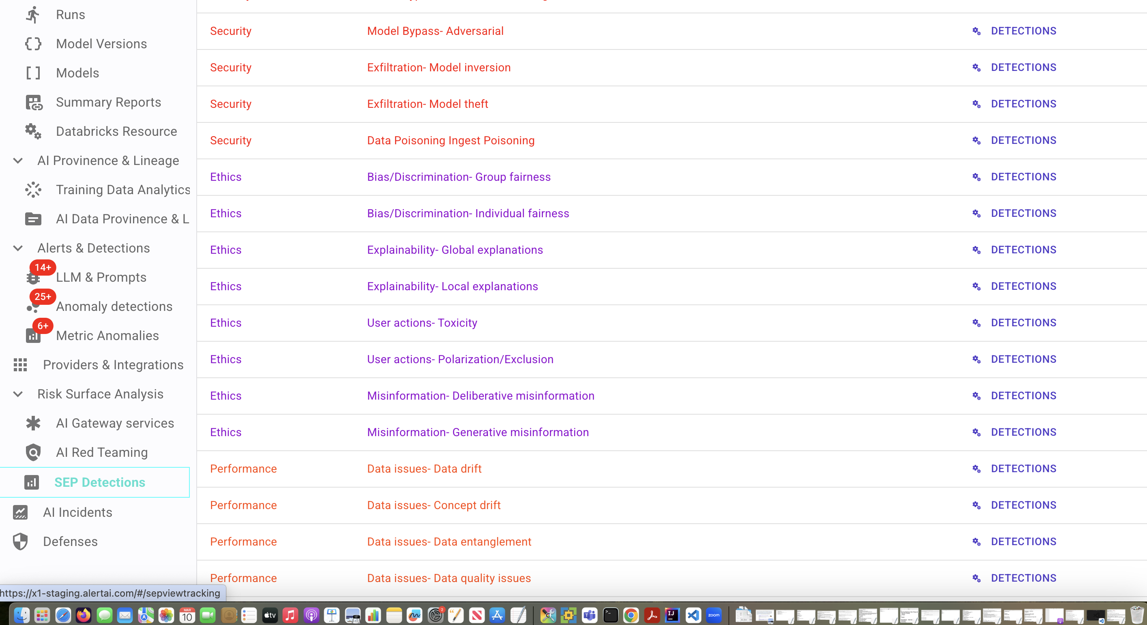This screenshot has height=625, width=1147.
Task: Select the Data issues- Concept drift text
Action: (434, 505)
